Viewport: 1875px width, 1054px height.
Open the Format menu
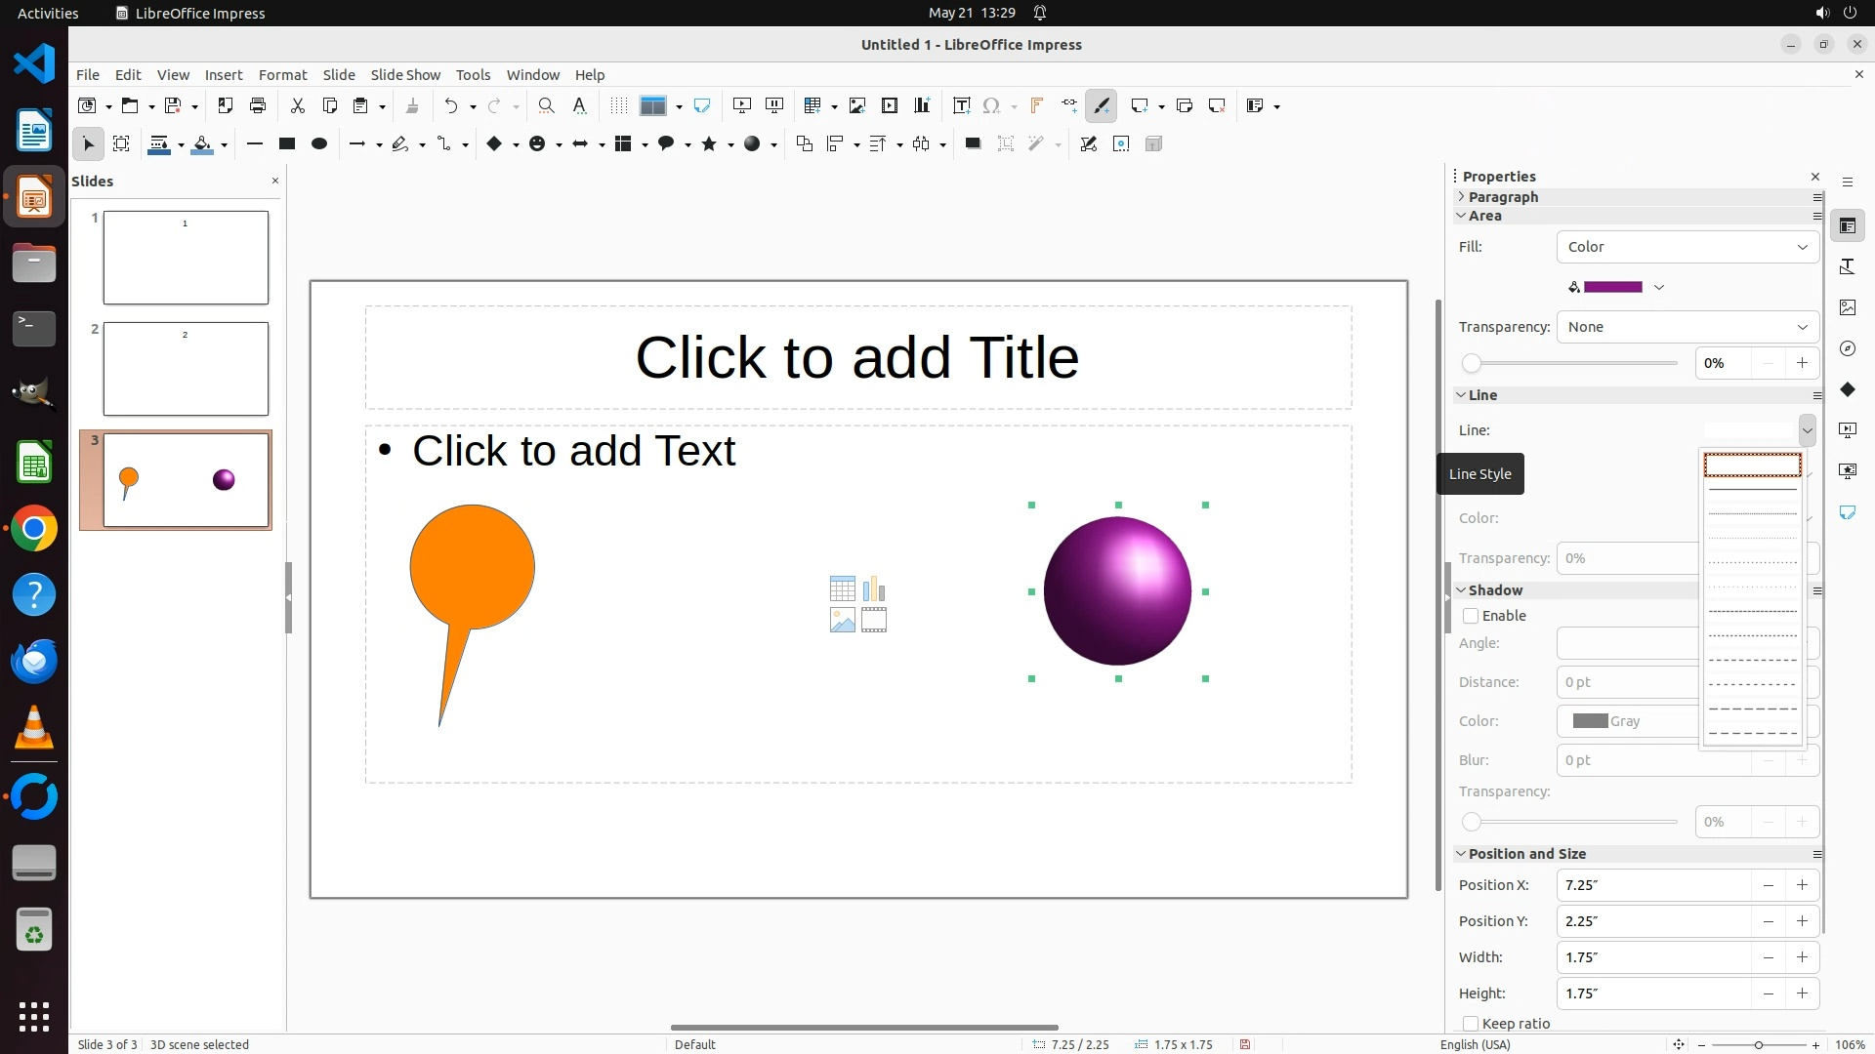click(282, 74)
